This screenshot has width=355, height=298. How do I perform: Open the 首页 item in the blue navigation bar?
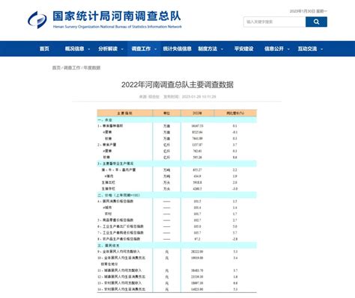44,49
